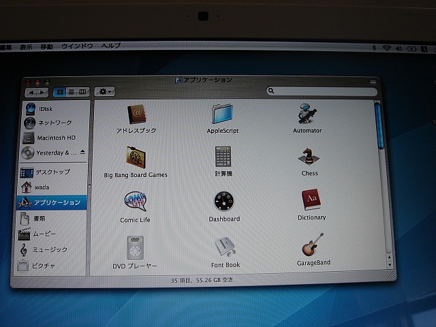Image resolution: width=436 pixels, height=327 pixels.
Task: Select Macintosh HD in the sidebar
Action: pyautogui.click(x=55, y=138)
